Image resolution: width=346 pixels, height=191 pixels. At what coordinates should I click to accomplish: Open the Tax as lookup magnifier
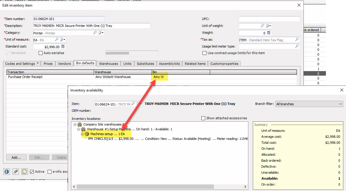coord(297,39)
